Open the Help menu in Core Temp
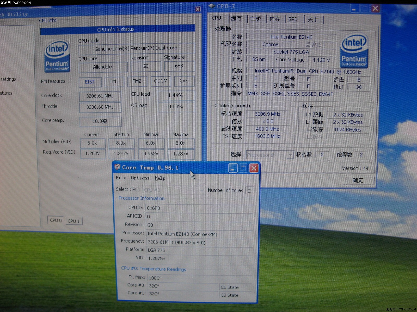The width and height of the screenshot is (417, 312). tap(160, 178)
